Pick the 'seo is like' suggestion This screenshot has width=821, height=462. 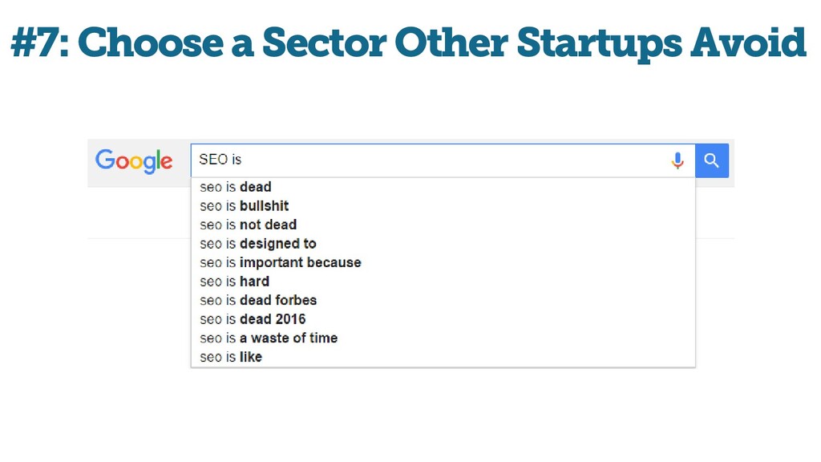[x=443, y=357]
